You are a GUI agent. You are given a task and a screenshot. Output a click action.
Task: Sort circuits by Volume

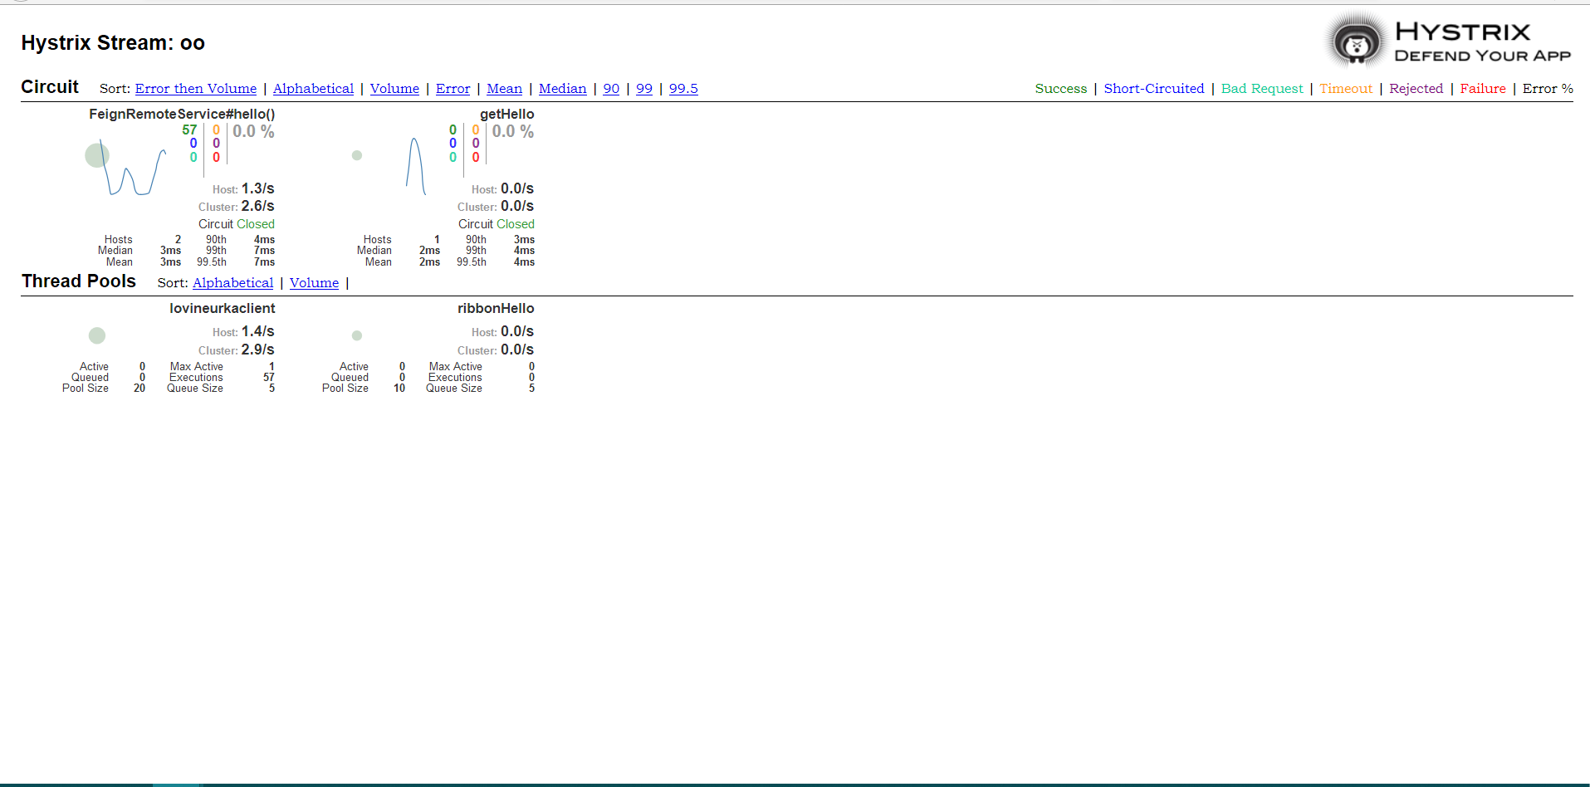pyautogui.click(x=394, y=89)
